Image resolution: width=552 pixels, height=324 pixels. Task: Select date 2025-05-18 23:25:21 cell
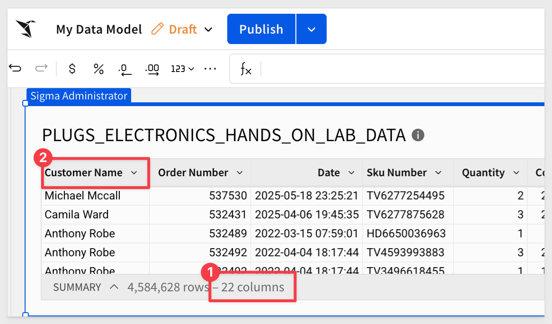[307, 196]
